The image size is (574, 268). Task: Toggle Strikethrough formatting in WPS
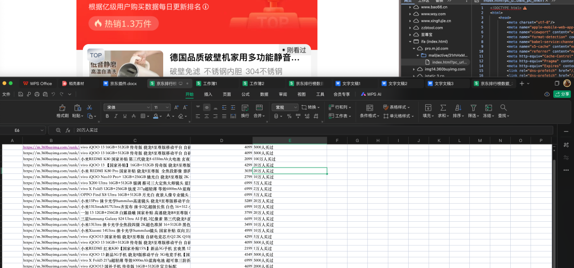coord(133,116)
